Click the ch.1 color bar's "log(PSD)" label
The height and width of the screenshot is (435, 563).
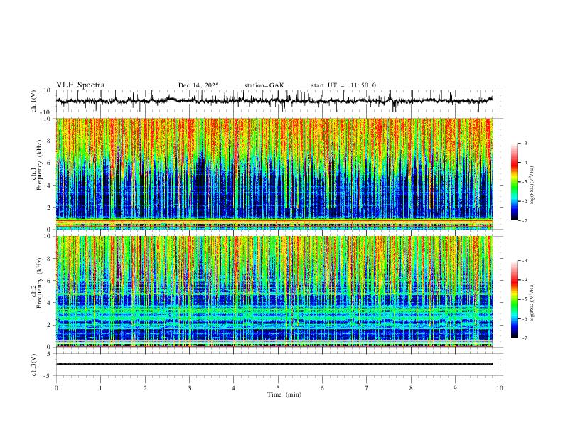[532, 186]
